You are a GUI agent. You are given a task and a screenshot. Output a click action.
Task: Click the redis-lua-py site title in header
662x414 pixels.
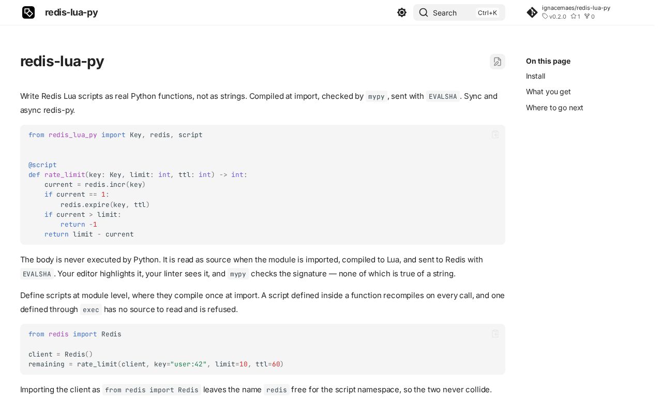(71, 12)
